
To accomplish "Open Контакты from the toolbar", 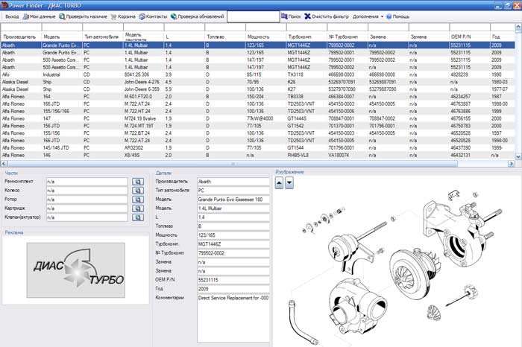I will pos(153,16).
